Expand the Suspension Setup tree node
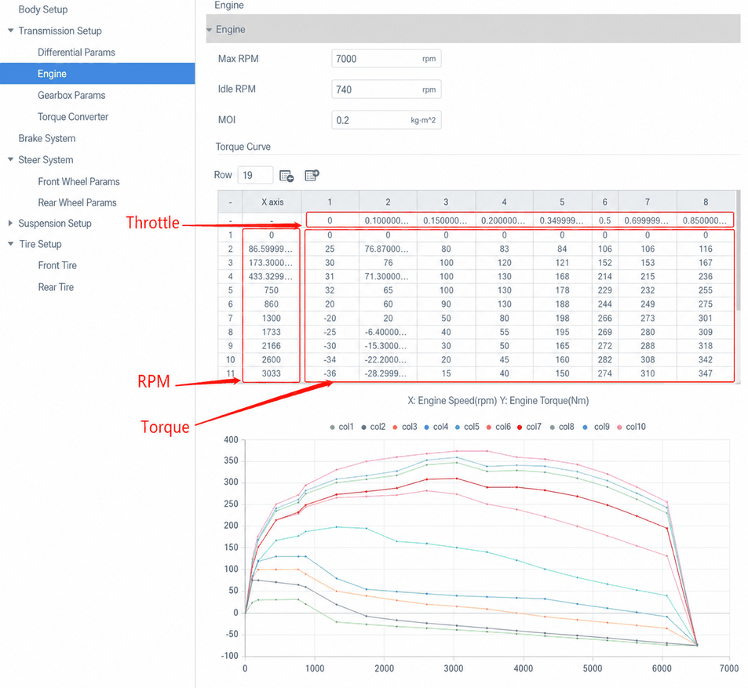Screen dimensions: 748x688 [x=10, y=223]
